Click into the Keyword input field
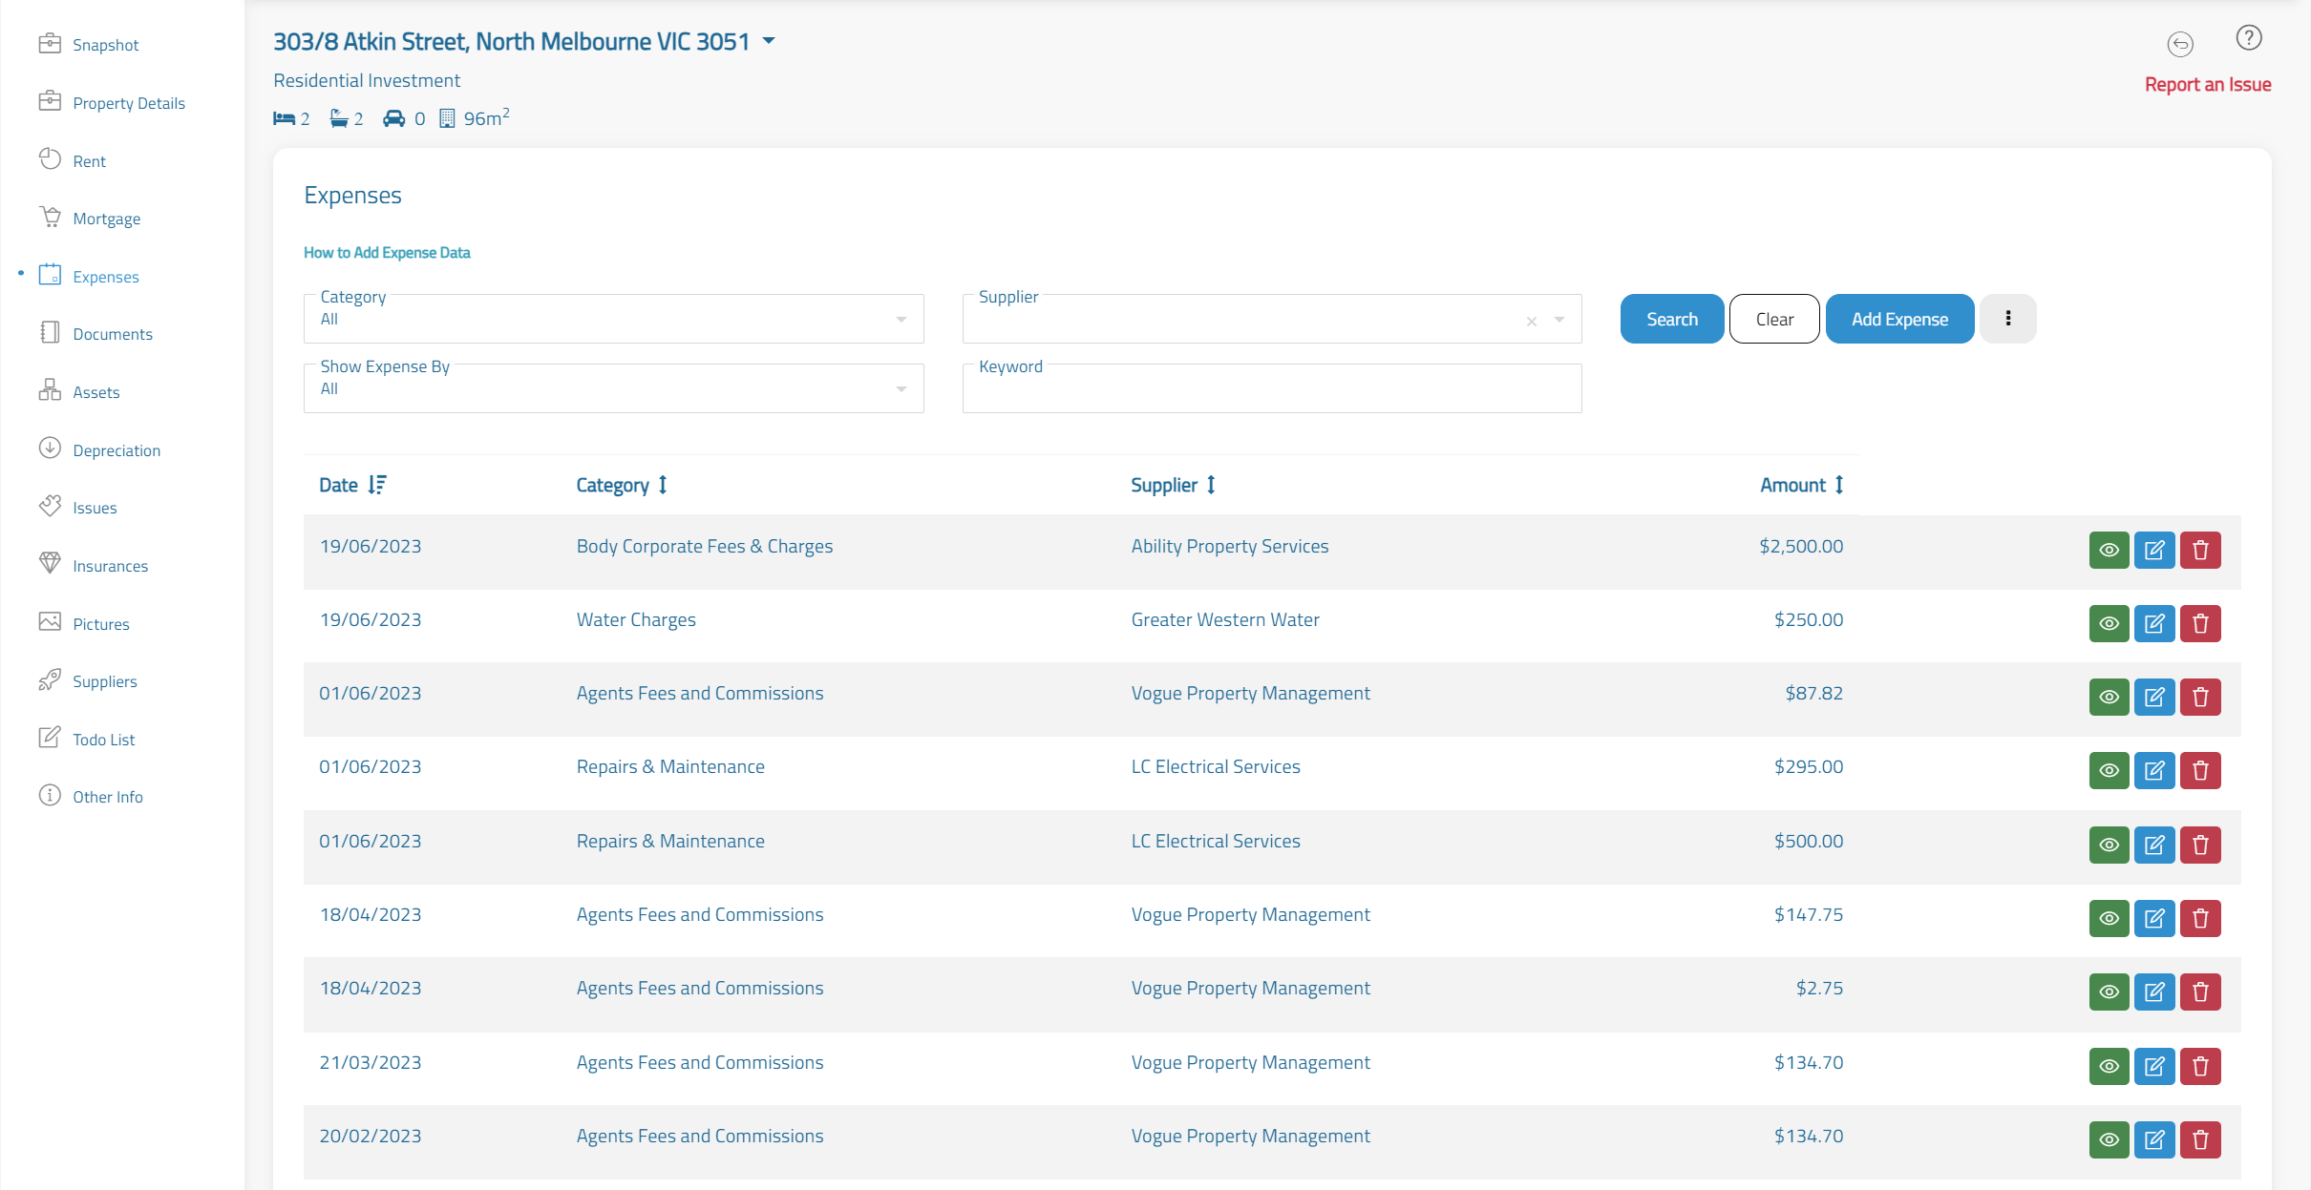Screen dimensions: 2311x1190 click(x=1270, y=391)
